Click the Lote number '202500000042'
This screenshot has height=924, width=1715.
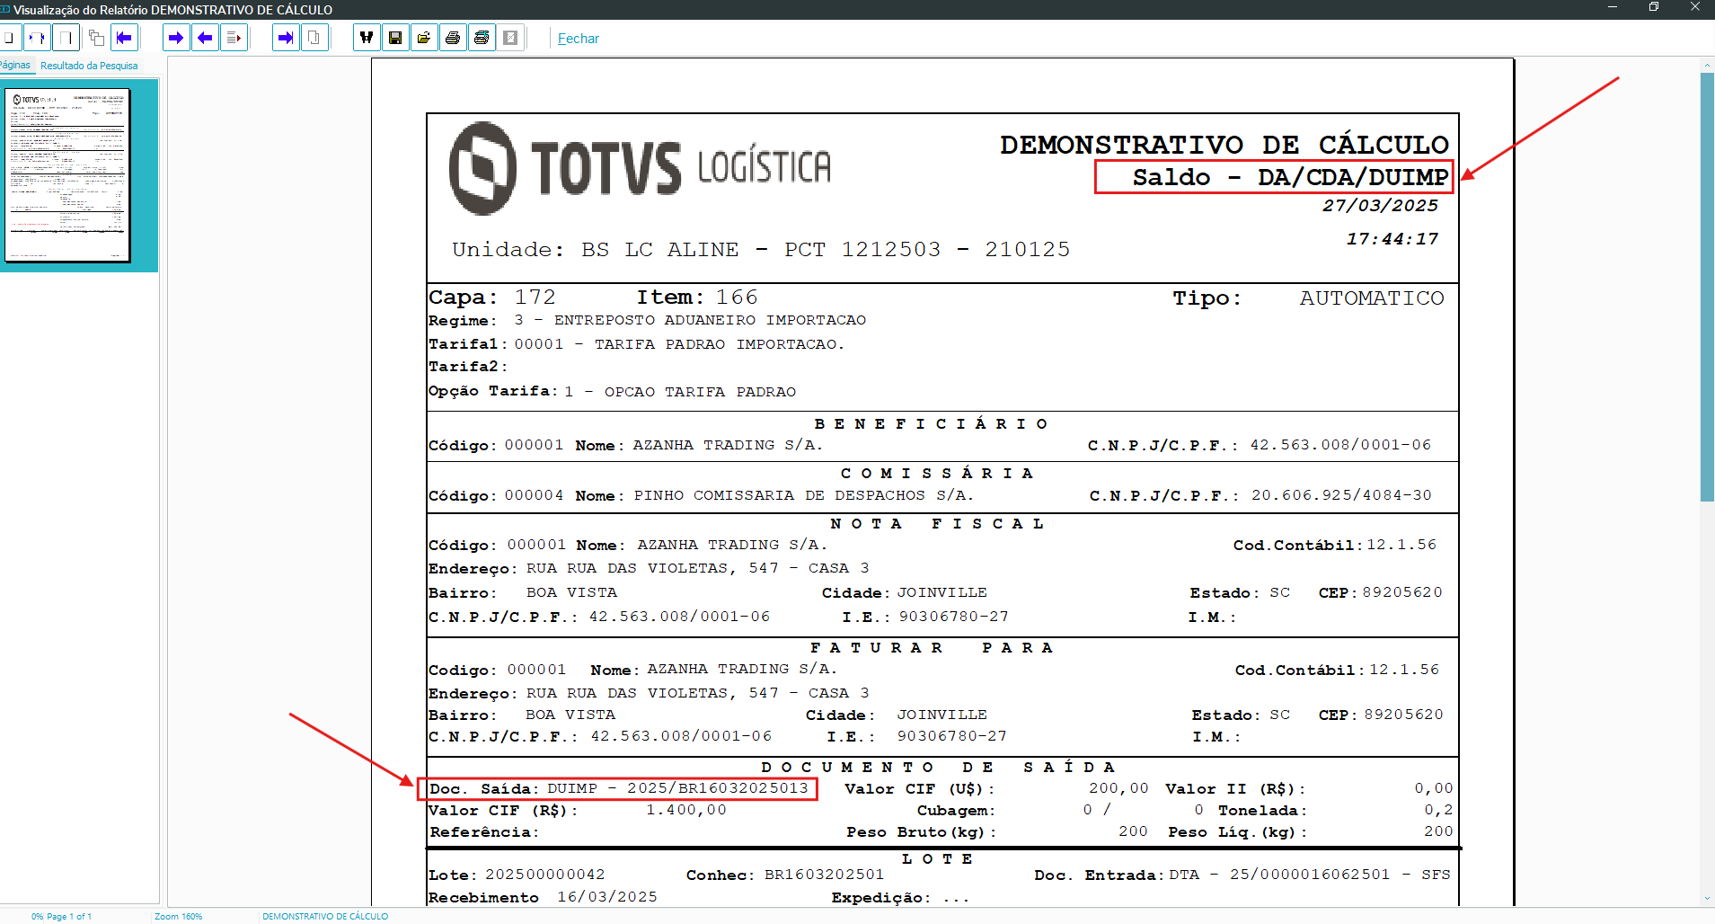click(x=545, y=875)
